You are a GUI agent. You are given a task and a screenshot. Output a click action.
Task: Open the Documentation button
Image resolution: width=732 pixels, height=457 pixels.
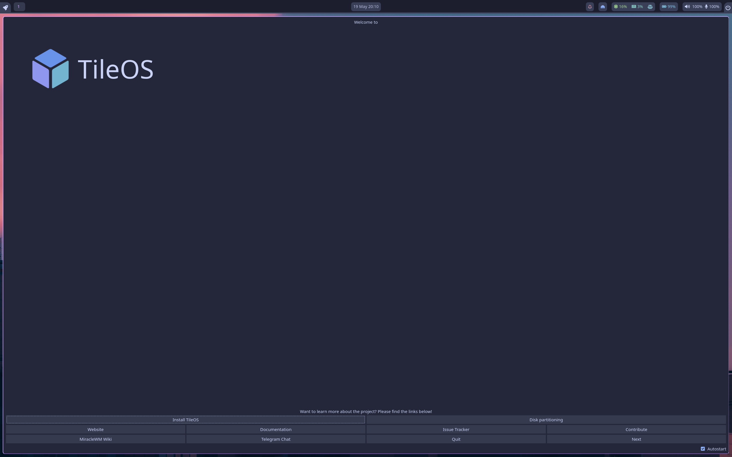click(x=276, y=429)
